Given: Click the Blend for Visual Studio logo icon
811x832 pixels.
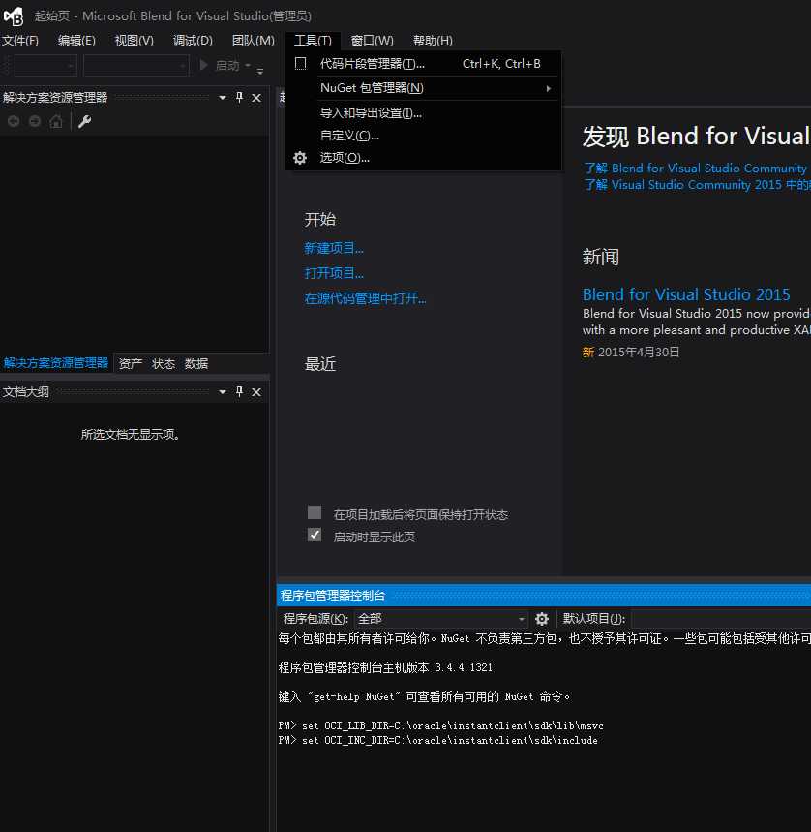Looking at the screenshot, I should click(x=14, y=16).
